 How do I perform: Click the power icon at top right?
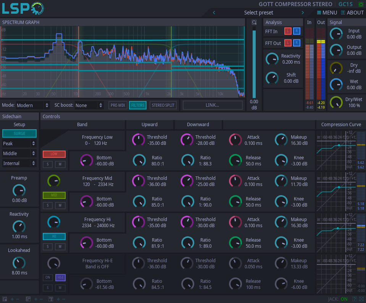click(x=361, y=4)
